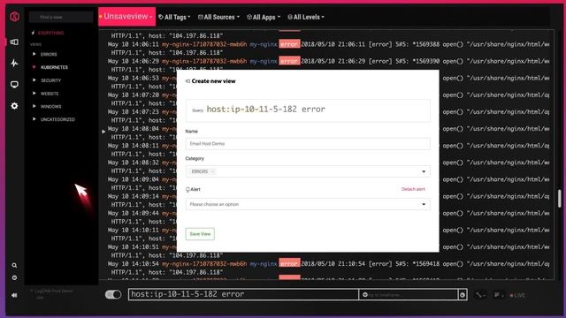Click the bell icon next to Alert
The image size is (566, 318).
pyautogui.click(x=187, y=189)
